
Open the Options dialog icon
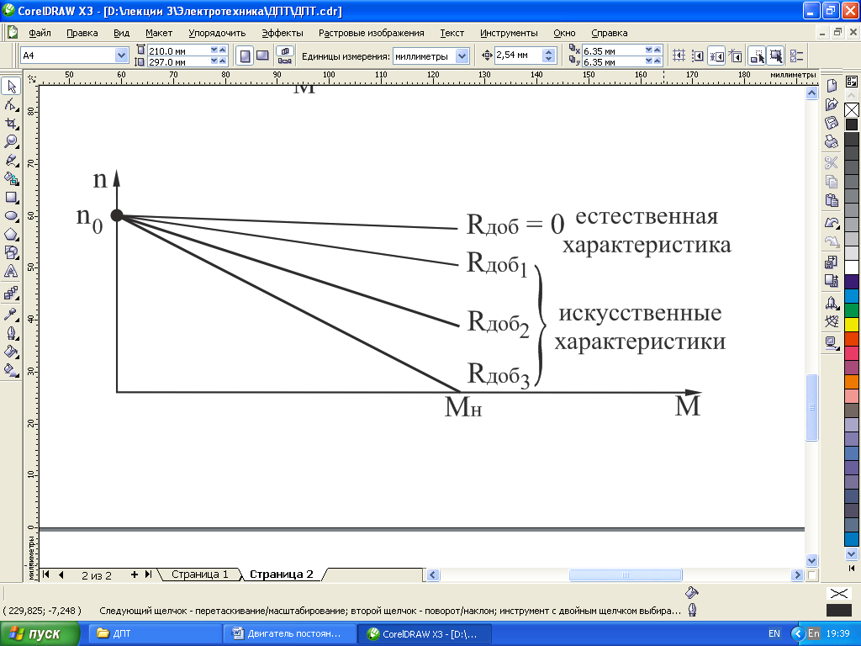point(797,56)
